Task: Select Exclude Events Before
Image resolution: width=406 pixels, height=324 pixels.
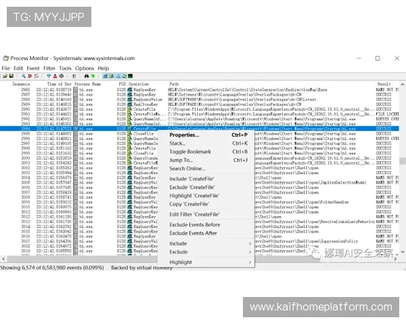Action: point(195,224)
